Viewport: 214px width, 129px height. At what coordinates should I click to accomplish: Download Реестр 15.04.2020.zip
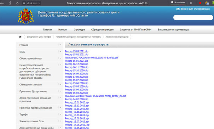(76, 90)
